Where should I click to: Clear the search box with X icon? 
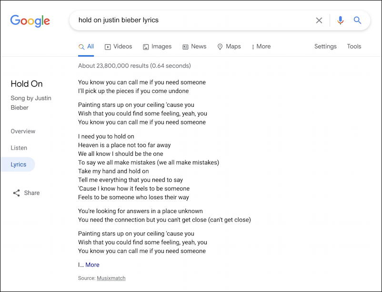coord(319,20)
